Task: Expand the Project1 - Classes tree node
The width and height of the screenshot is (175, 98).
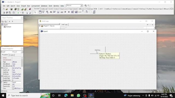Action: click(x=40, y=26)
